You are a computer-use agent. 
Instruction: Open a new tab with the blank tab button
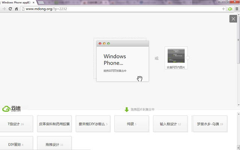41,3
